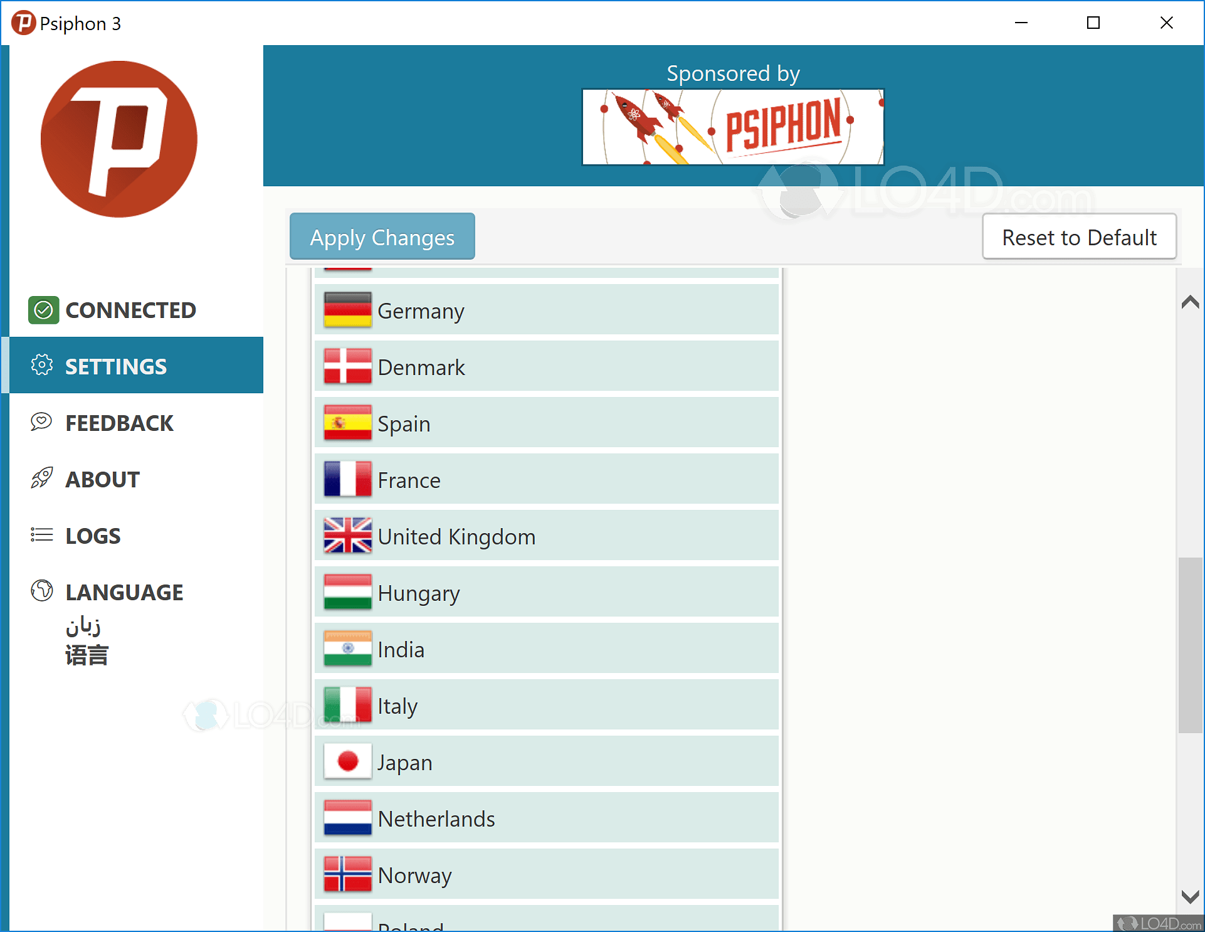1205x932 pixels.
Task: Click the Feedback speech bubble icon
Action: point(41,422)
